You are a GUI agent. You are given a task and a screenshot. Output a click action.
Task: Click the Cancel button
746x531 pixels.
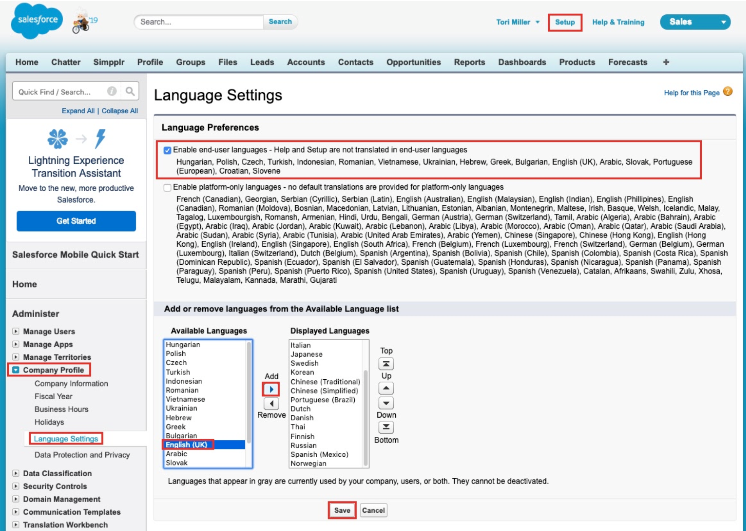click(x=373, y=510)
